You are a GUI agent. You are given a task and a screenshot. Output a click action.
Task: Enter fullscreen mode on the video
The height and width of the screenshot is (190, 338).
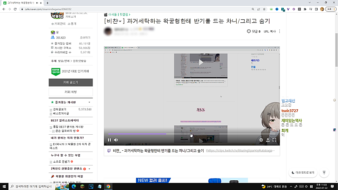click(275, 140)
